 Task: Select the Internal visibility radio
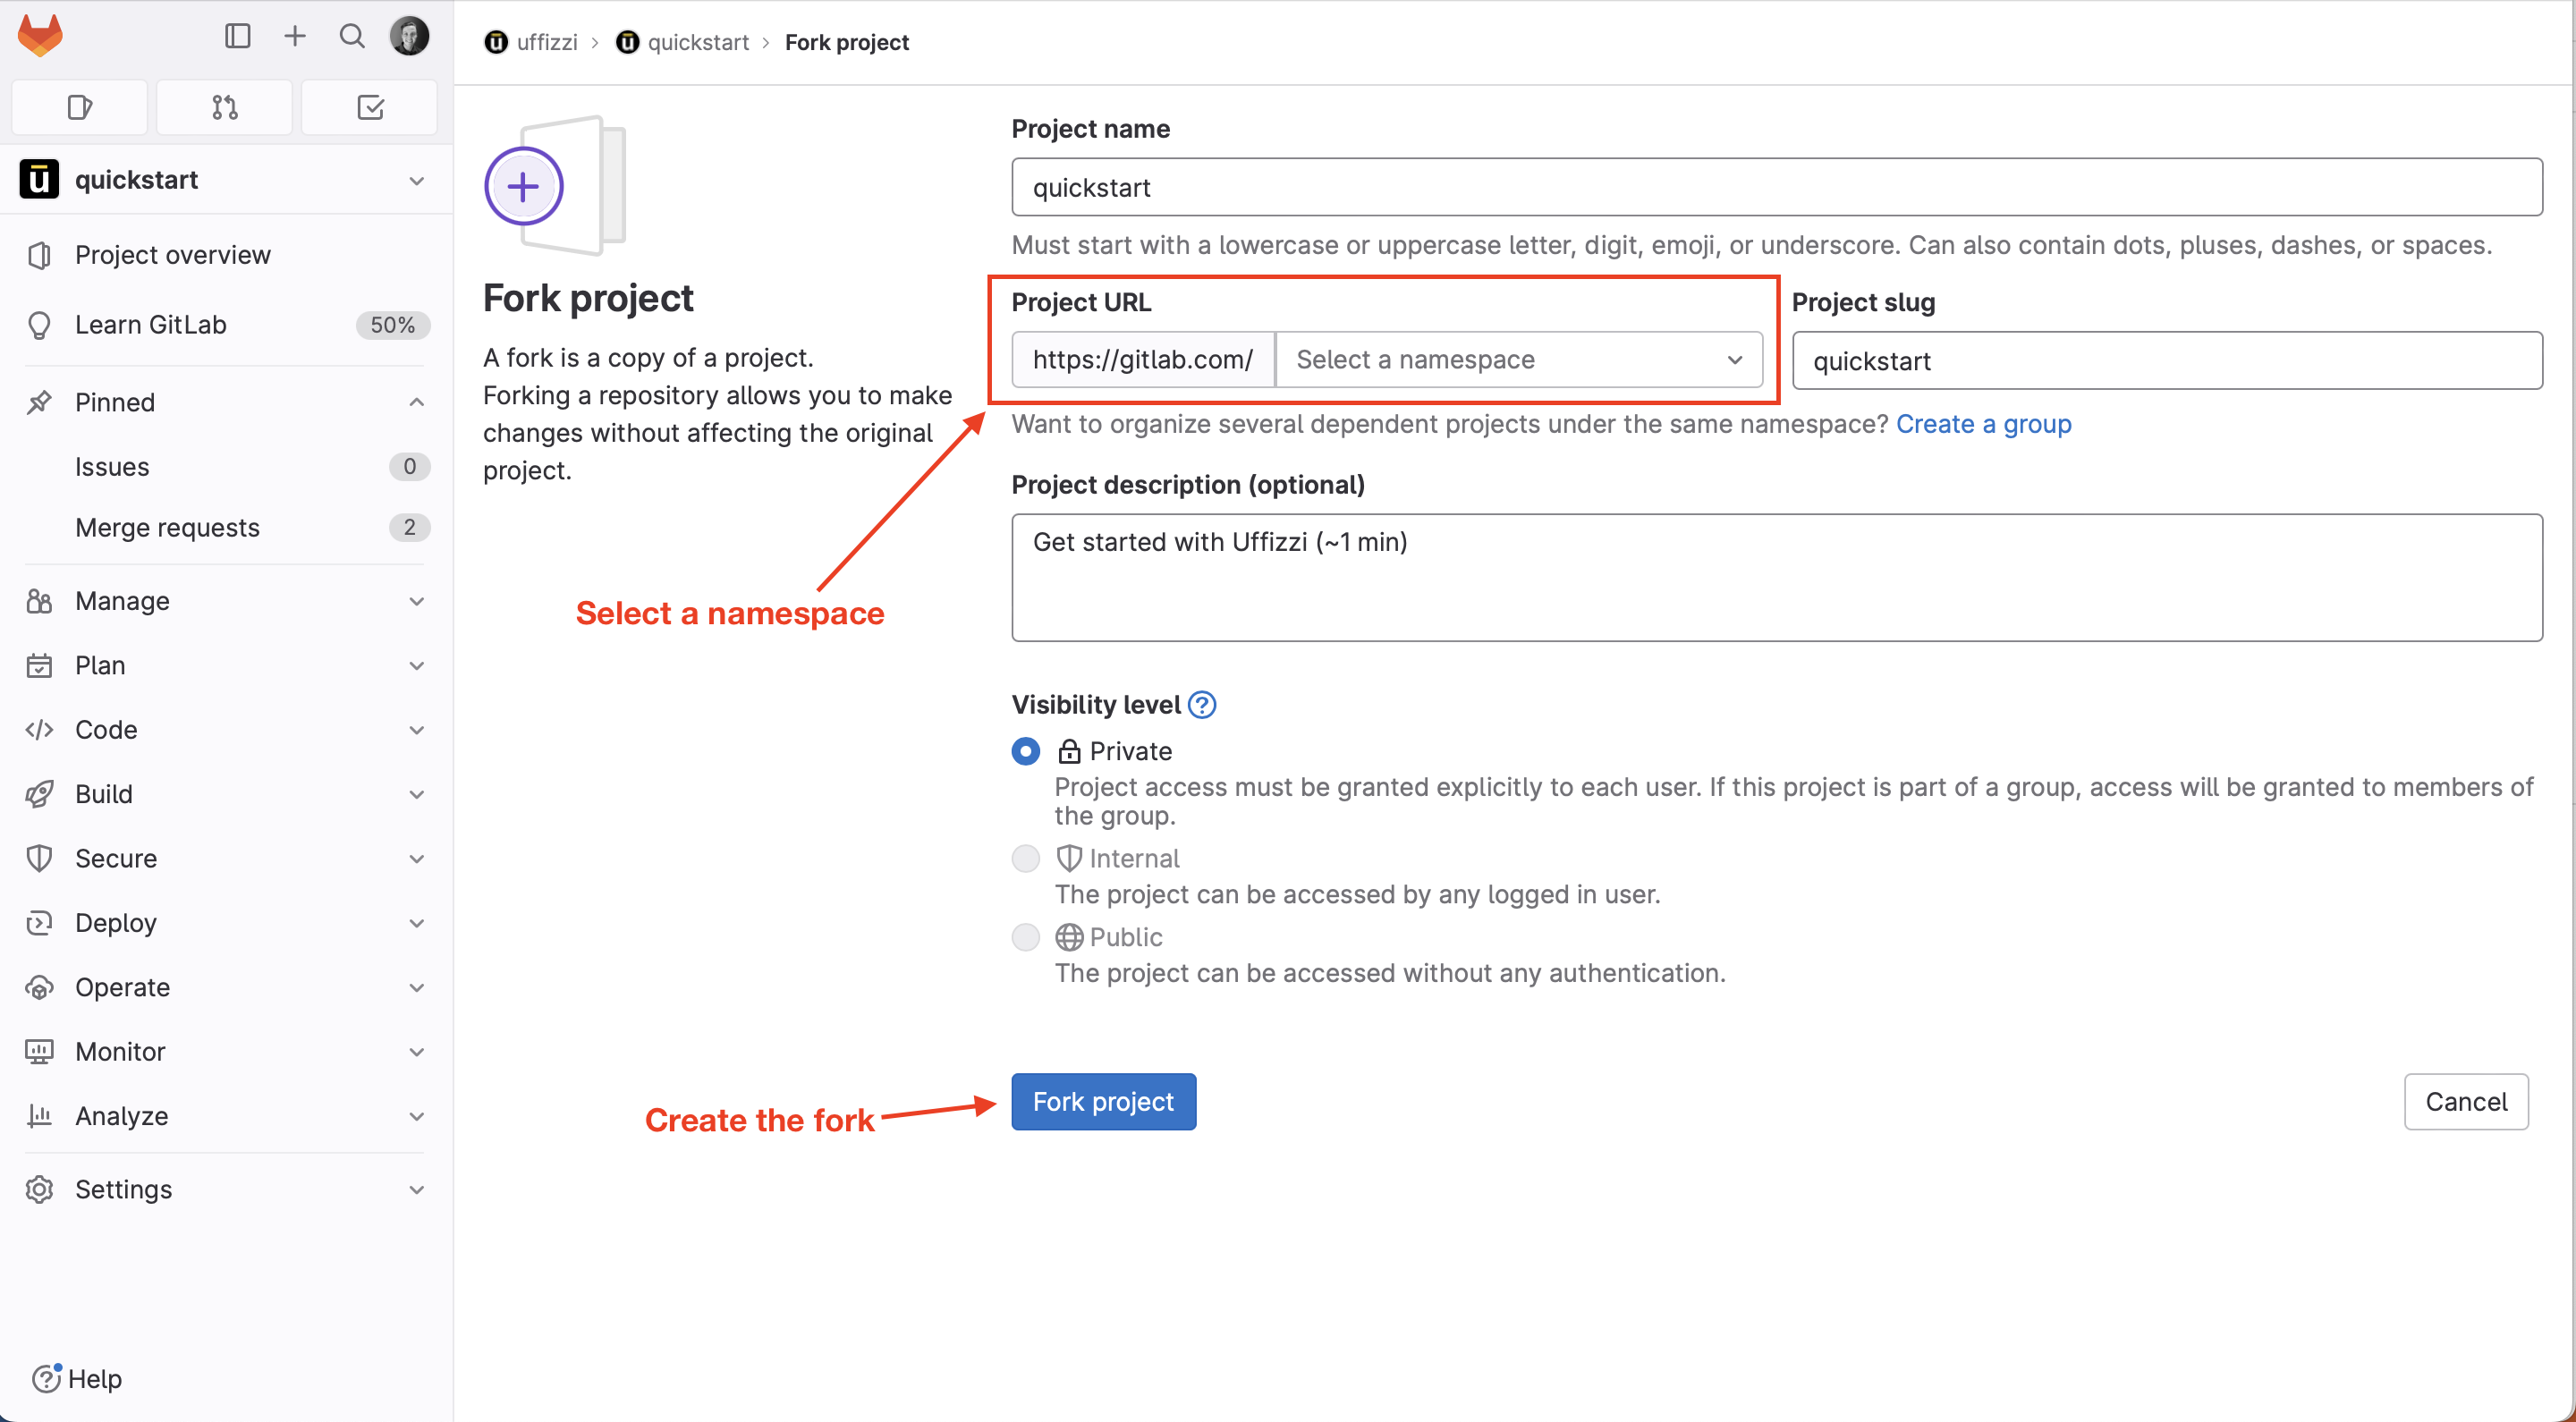1026,858
